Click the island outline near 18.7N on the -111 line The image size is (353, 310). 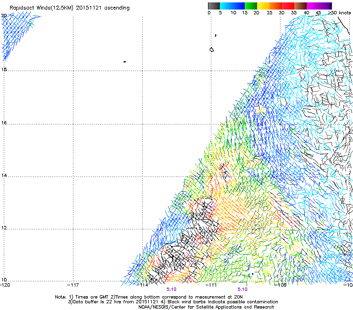pos(211,50)
